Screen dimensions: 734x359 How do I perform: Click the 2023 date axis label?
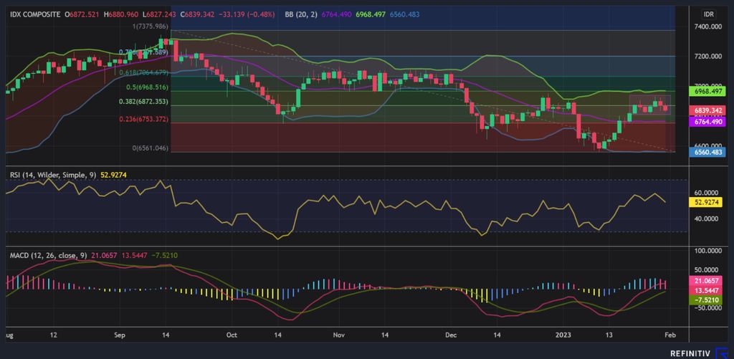point(563,335)
